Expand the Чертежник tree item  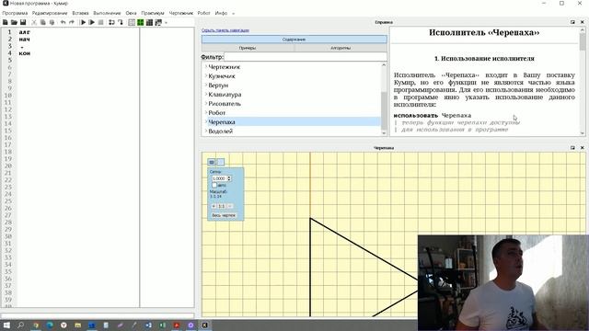point(206,66)
